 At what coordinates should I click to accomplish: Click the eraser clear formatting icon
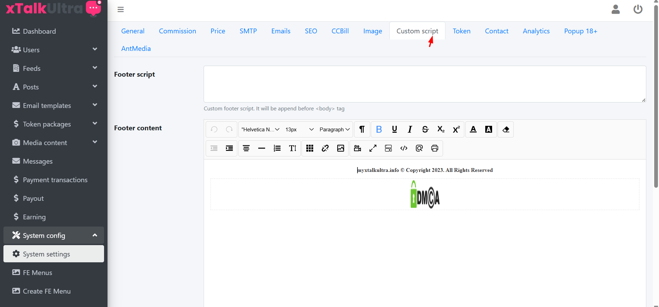click(505, 130)
